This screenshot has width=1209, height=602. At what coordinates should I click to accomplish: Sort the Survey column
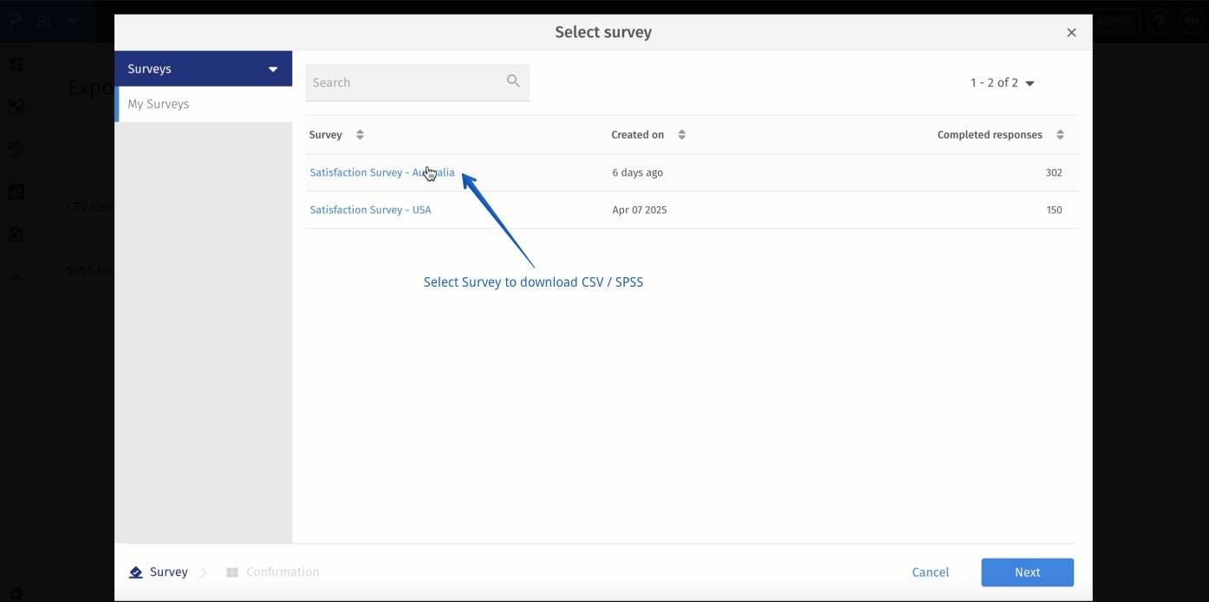coord(360,135)
